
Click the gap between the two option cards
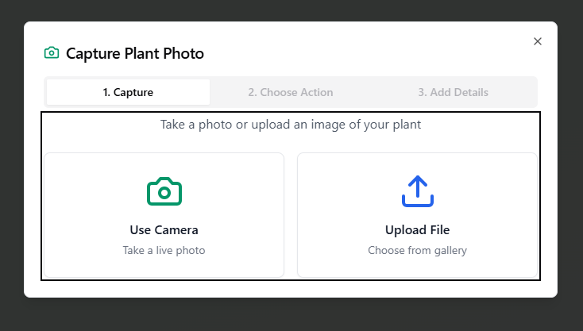tap(291, 214)
